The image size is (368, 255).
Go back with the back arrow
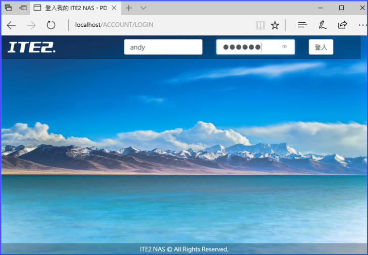tap(11, 25)
